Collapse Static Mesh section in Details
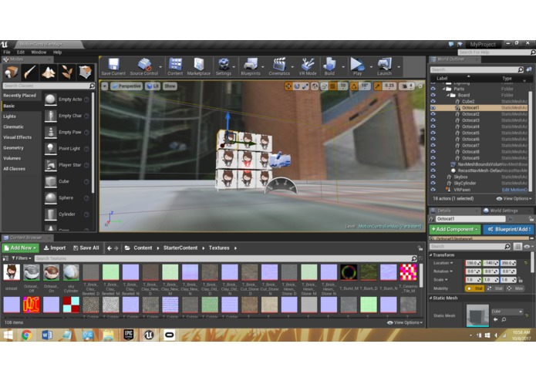 point(431,298)
